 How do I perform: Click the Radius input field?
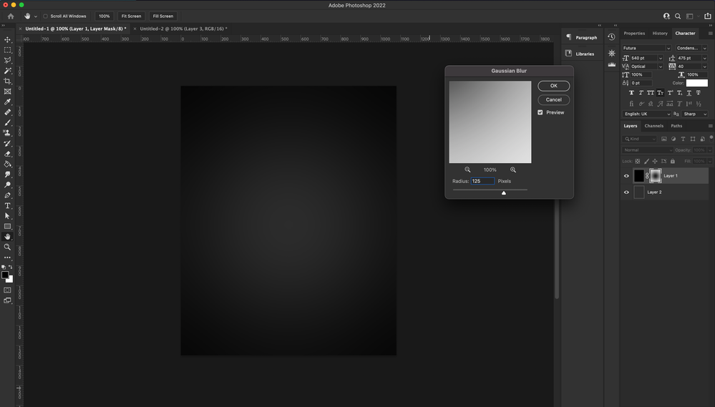coord(482,181)
